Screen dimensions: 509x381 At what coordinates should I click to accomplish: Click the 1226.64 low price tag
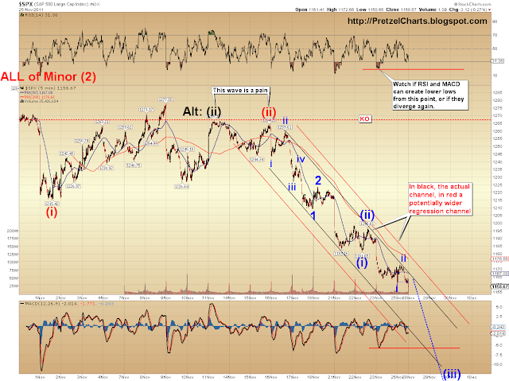[x=181, y=187]
